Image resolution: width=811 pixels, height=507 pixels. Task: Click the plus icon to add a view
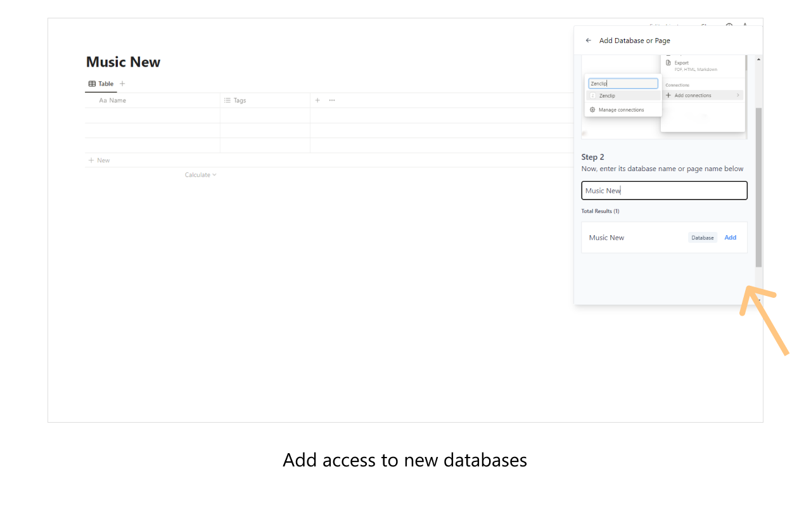click(122, 84)
